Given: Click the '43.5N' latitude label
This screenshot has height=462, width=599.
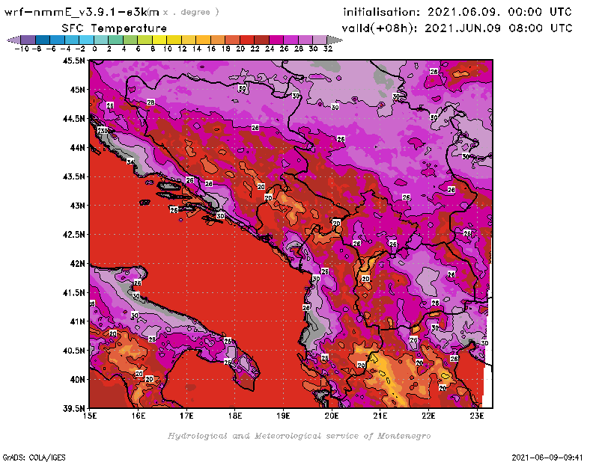Looking at the screenshot, I should coord(73,176).
